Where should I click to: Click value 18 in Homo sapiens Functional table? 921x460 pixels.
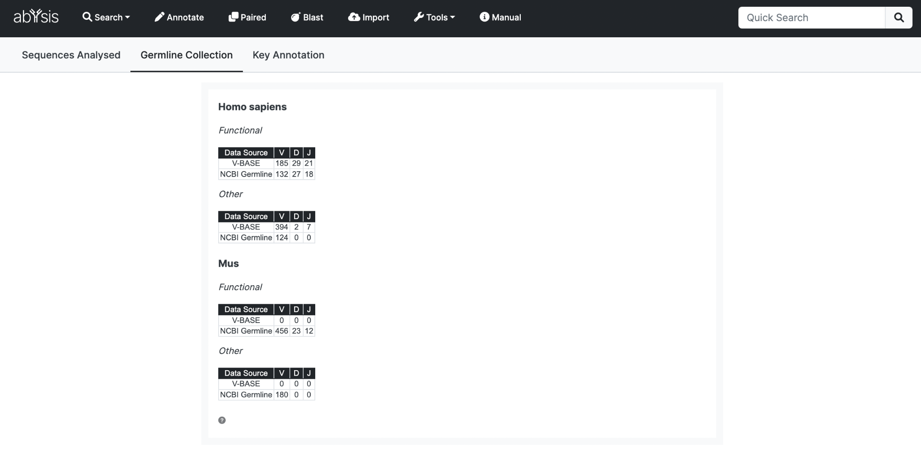[308, 174]
